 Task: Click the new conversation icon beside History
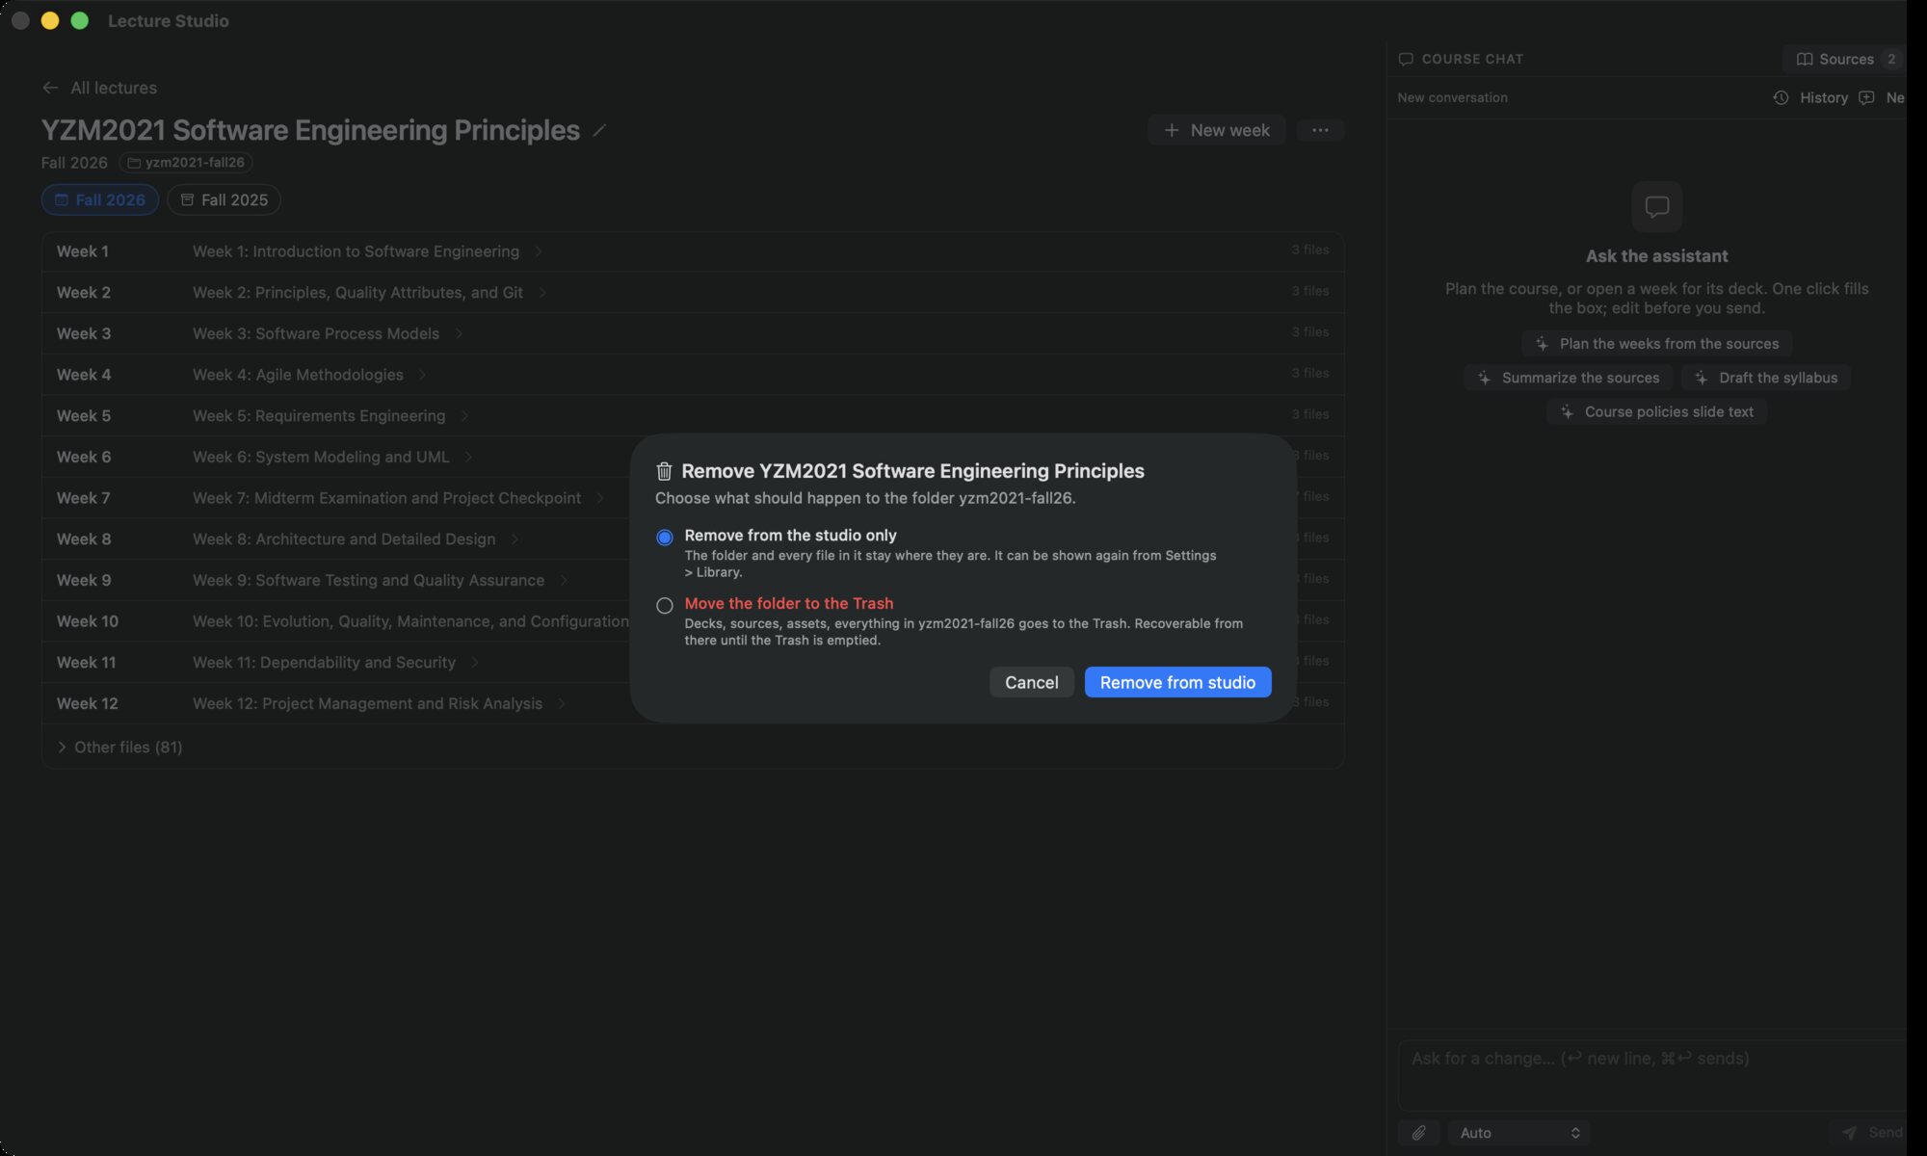click(x=1866, y=97)
